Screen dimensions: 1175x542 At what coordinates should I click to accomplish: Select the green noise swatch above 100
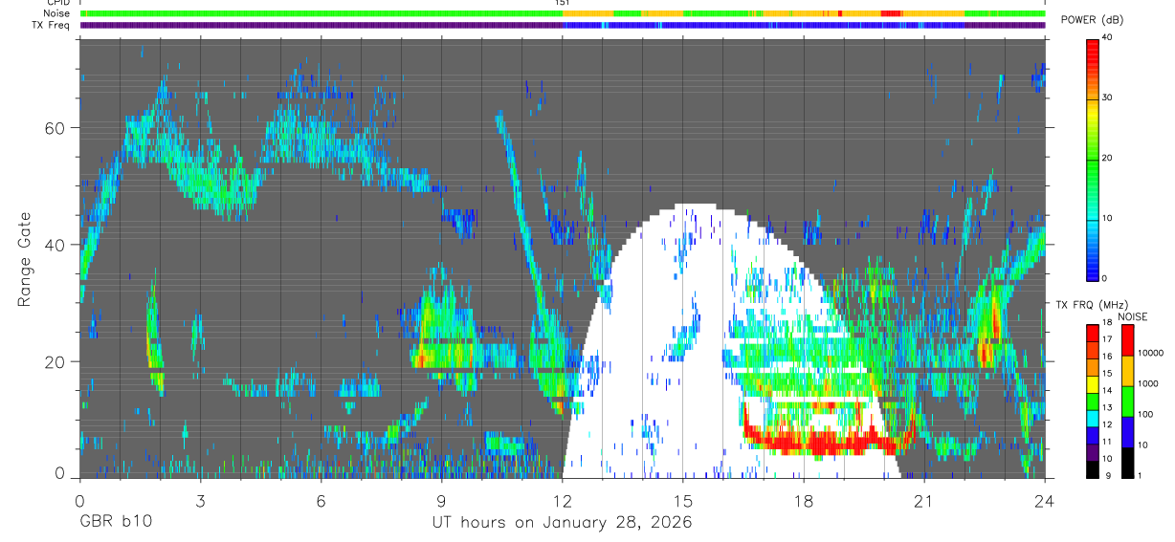pos(1127,401)
